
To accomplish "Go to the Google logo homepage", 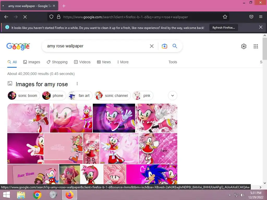I will point(18,46).
